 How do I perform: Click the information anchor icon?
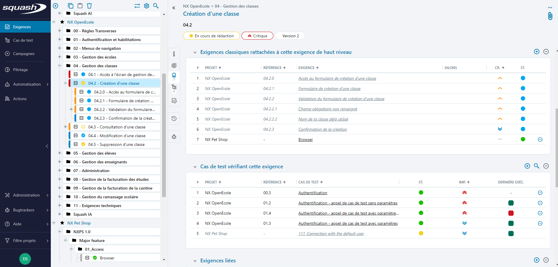click(174, 54)
